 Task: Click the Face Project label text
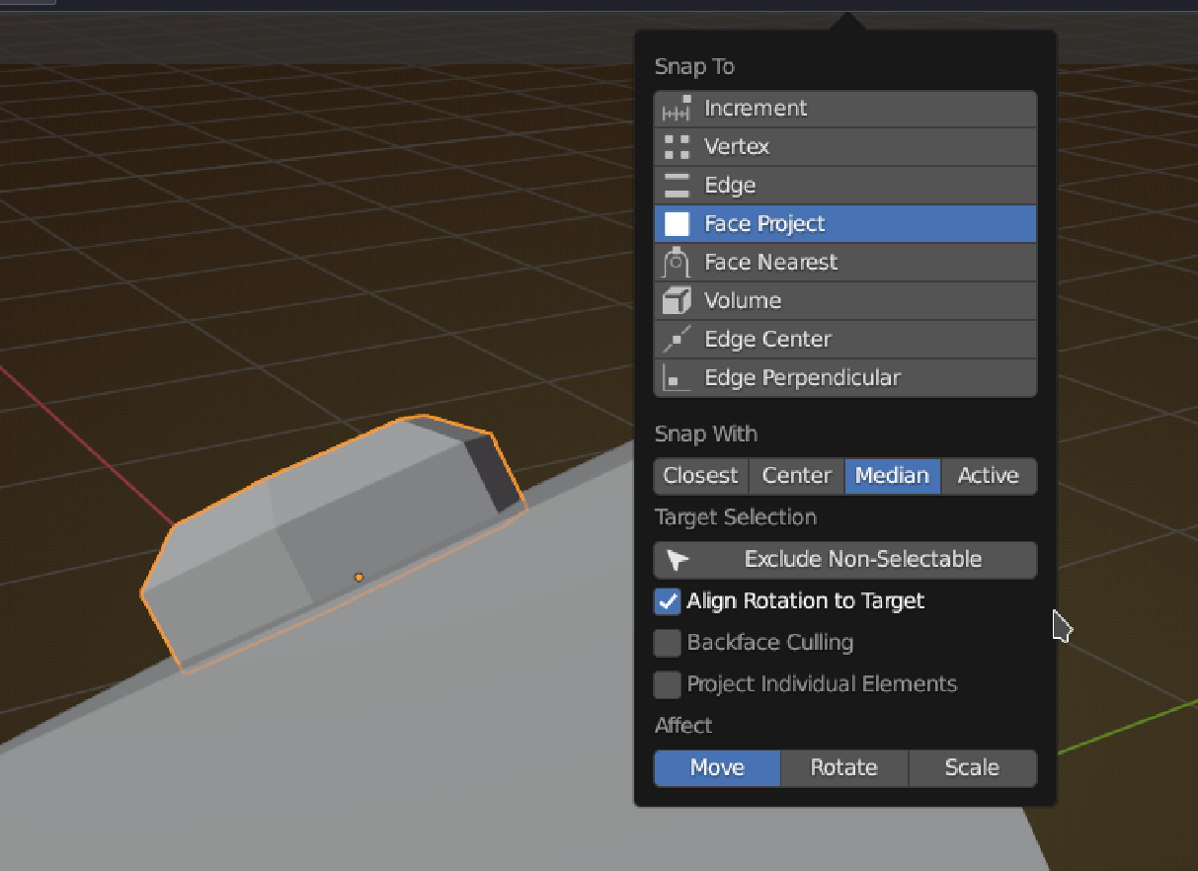point(764,224)
